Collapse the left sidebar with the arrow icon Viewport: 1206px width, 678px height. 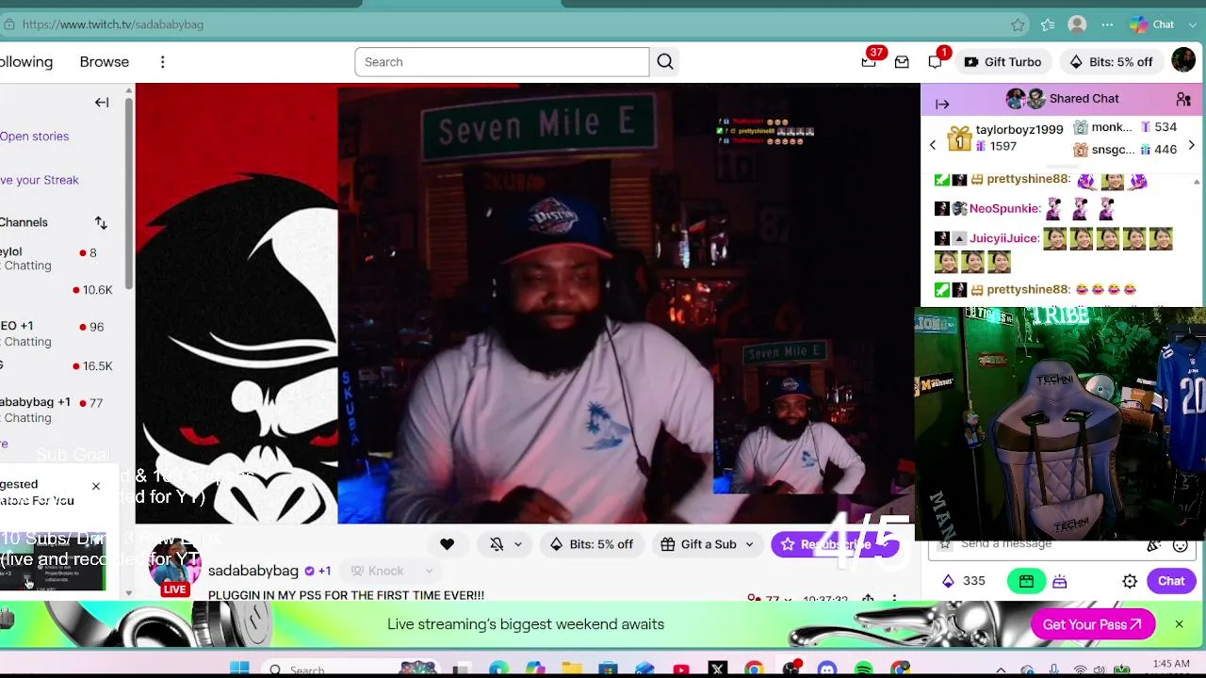point(102,103)
